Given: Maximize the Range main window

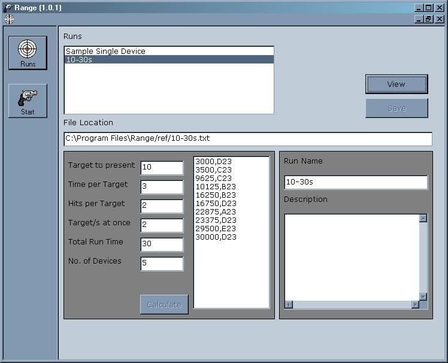Looking at the screenshot, I should click(x=428, y=8).
